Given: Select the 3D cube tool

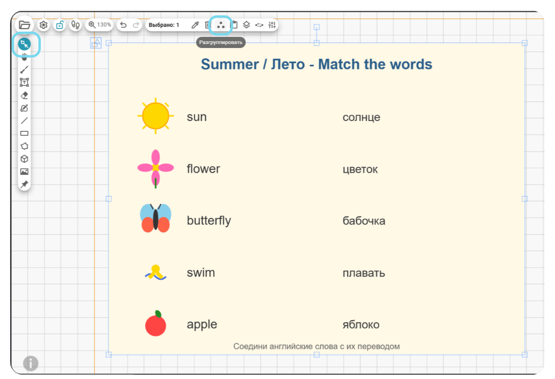Looking at the screenshot, I should pyautogui.click(x=25, y=159).
